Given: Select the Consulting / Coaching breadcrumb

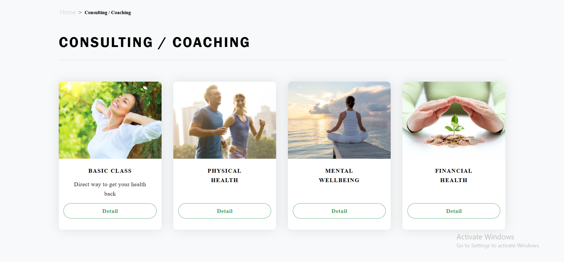Looking at the screenshot, I should point(108,12).
